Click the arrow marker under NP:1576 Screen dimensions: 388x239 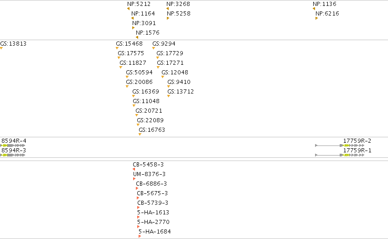coord(137,37)
